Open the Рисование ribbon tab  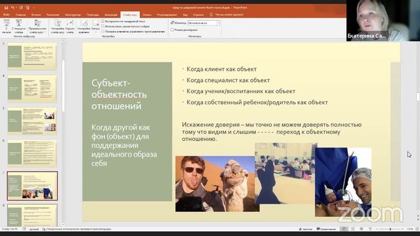(52, 14)
